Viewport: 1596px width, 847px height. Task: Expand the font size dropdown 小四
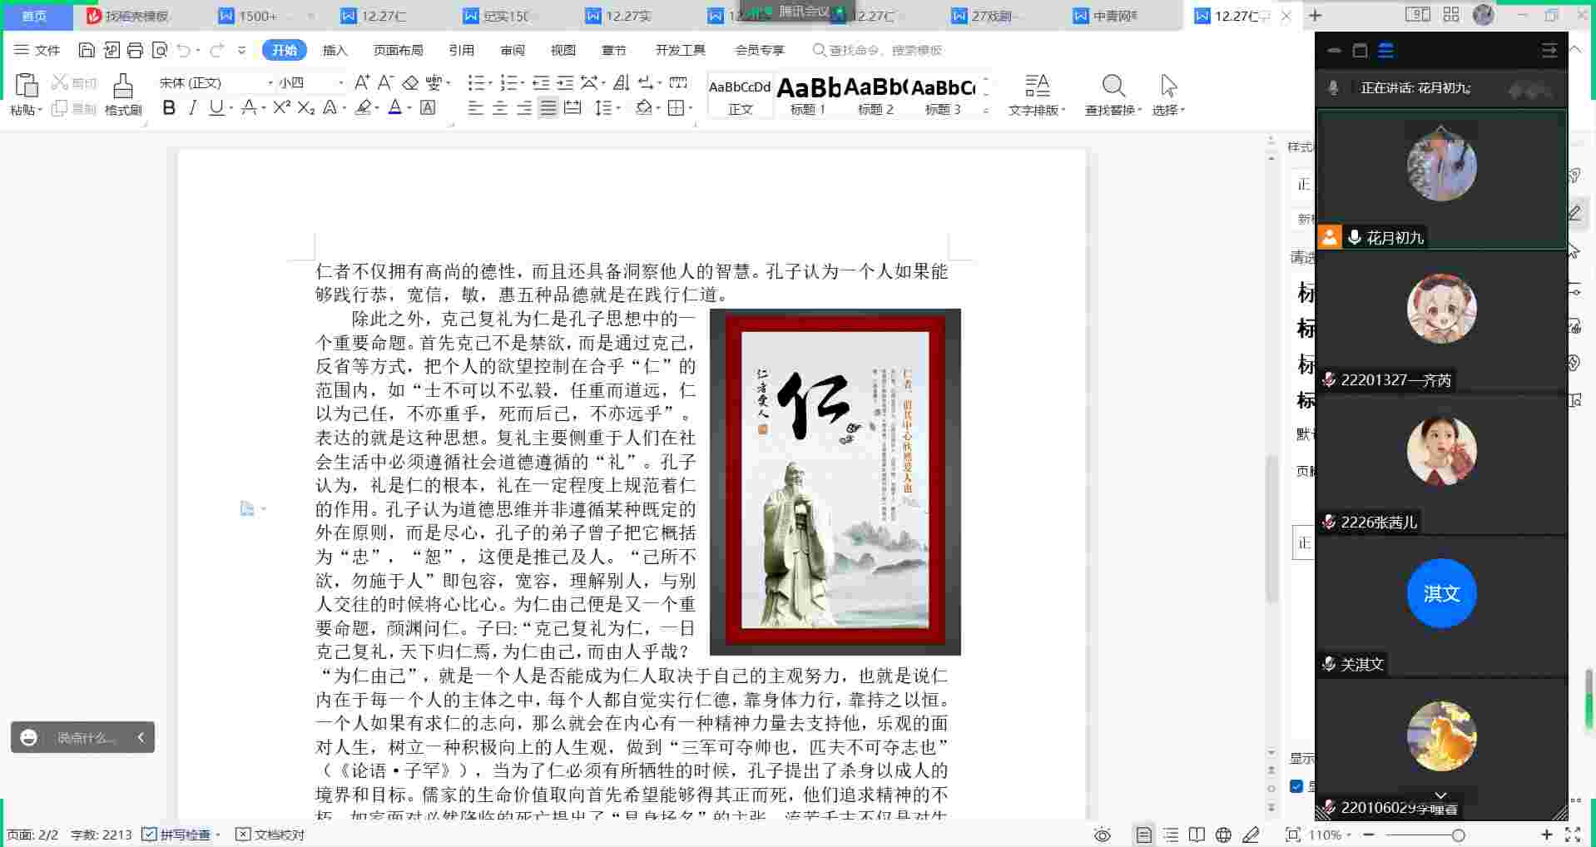point(340,82)
